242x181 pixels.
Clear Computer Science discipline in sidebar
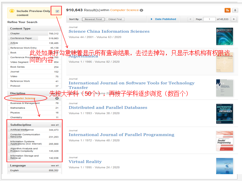click(x=57, y=98)
